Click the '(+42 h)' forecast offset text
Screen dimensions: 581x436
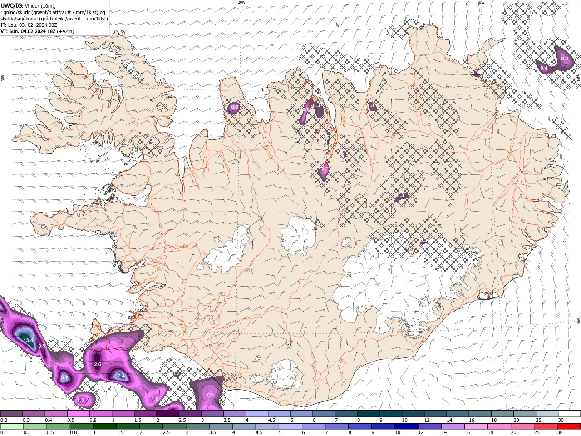point(66,31)
